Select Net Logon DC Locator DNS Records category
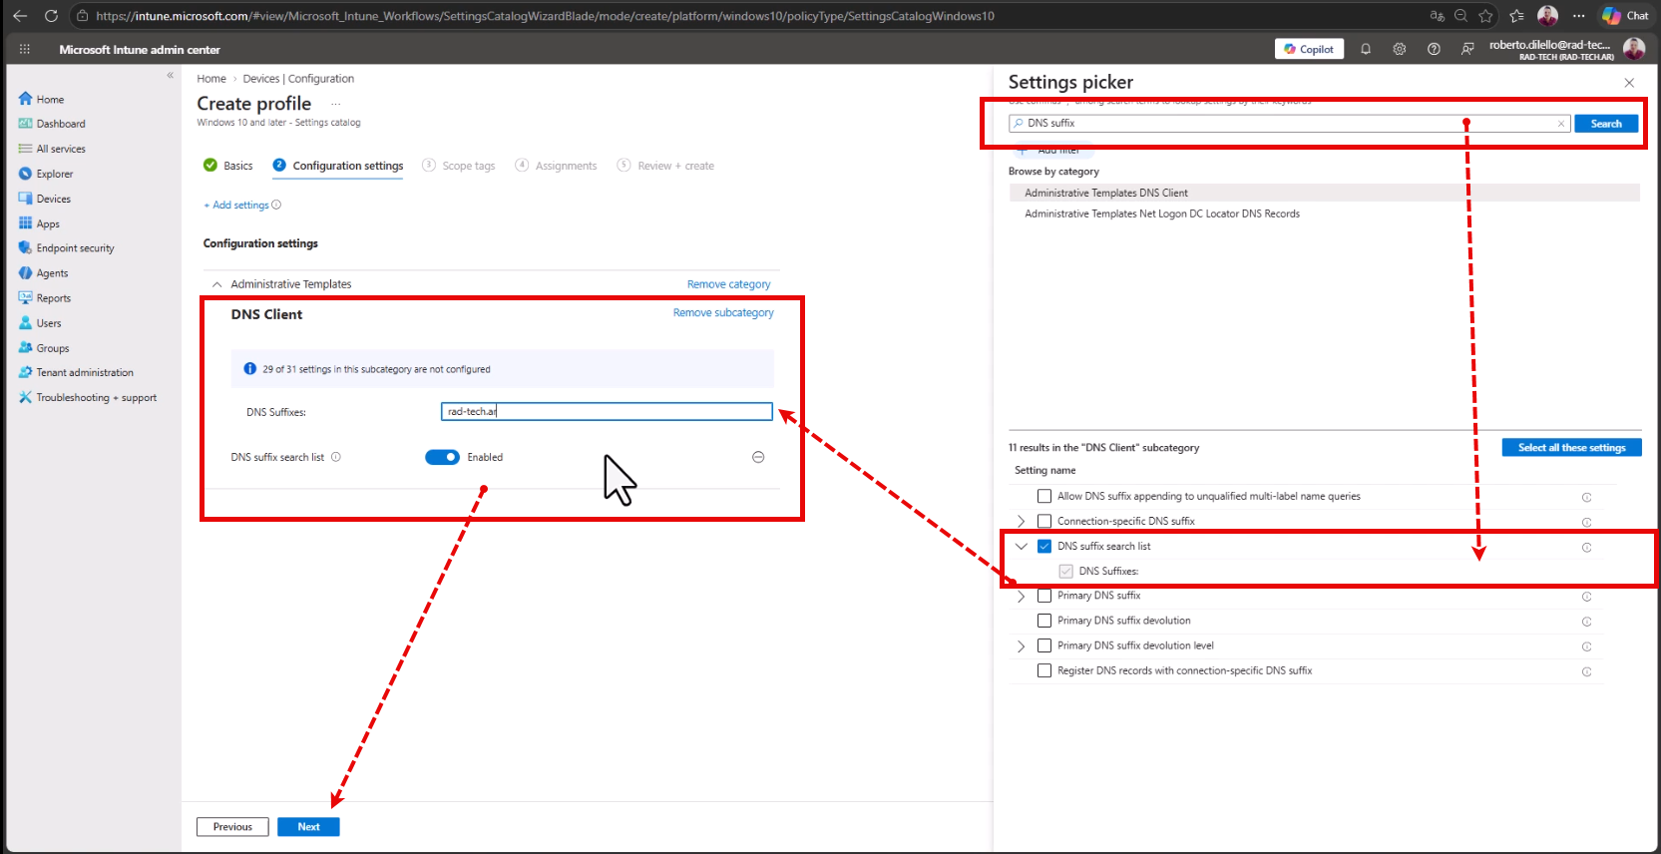 1324,213
